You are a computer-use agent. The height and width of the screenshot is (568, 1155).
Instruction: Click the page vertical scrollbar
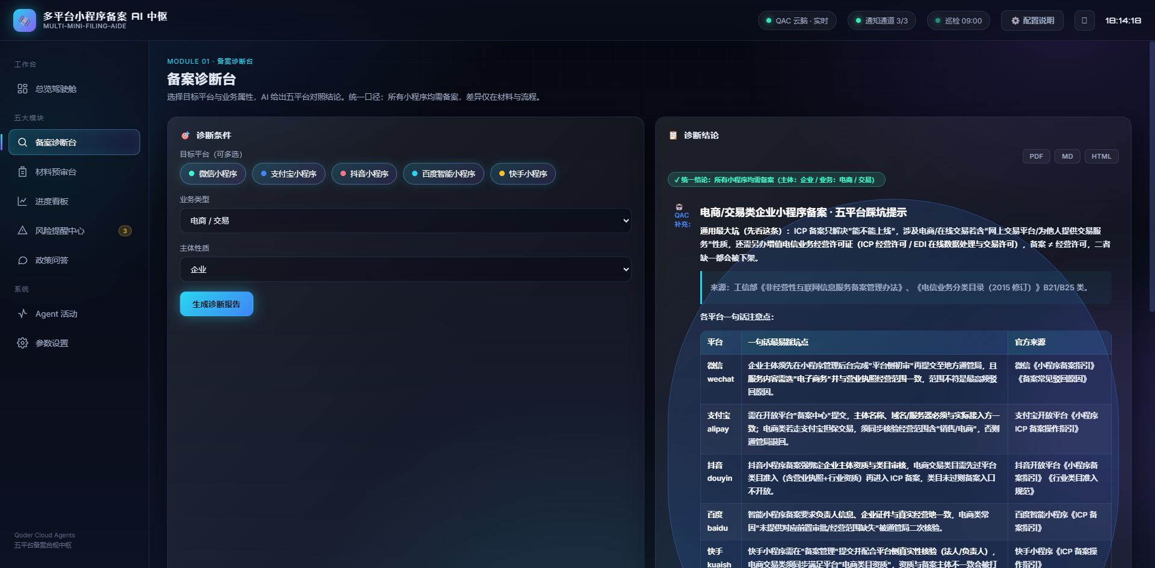[1151, 177]
